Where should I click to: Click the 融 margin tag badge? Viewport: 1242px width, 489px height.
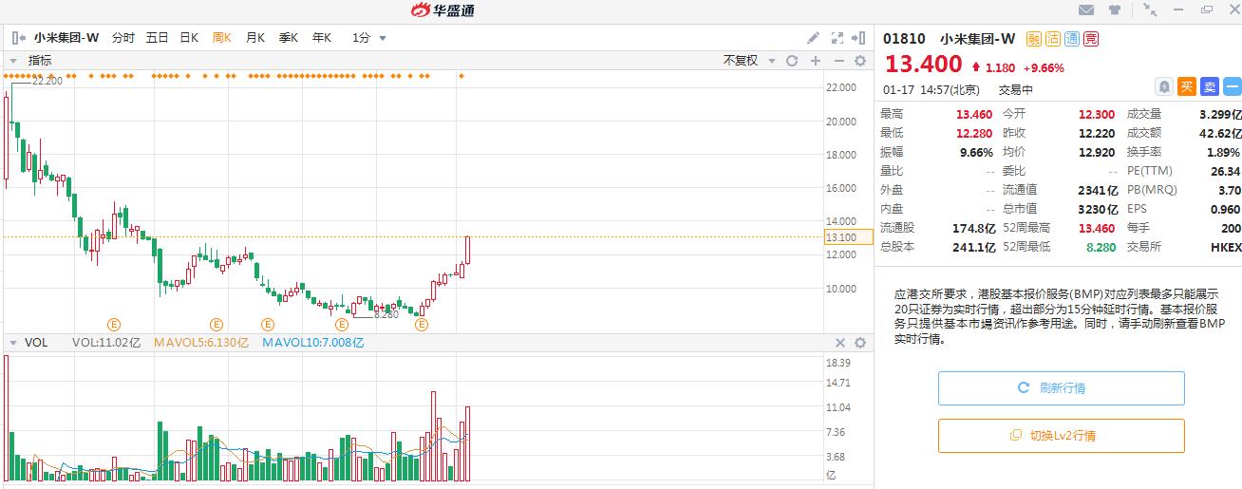1034,39
